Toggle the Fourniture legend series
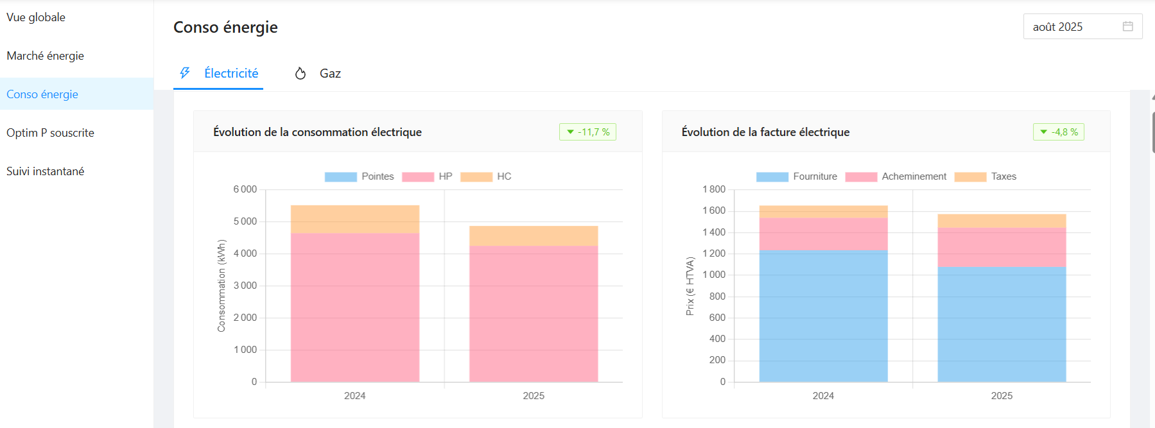 pos(797,176)
